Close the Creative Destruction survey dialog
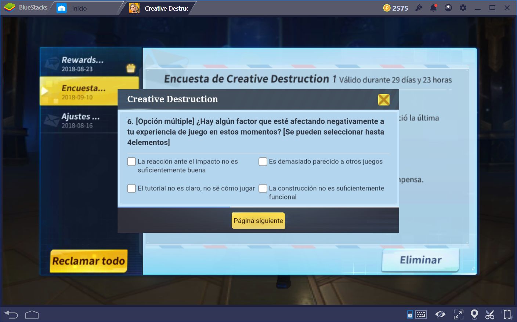Viewport: 517px width, 322px height. [x=384, y=99]
